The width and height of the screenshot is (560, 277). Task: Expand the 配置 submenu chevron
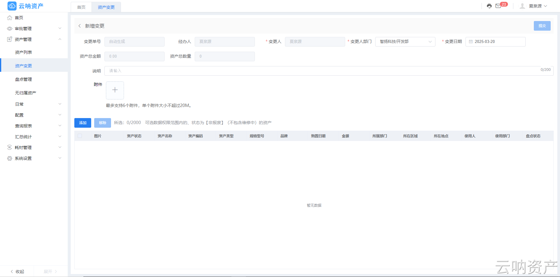(60, 115)
